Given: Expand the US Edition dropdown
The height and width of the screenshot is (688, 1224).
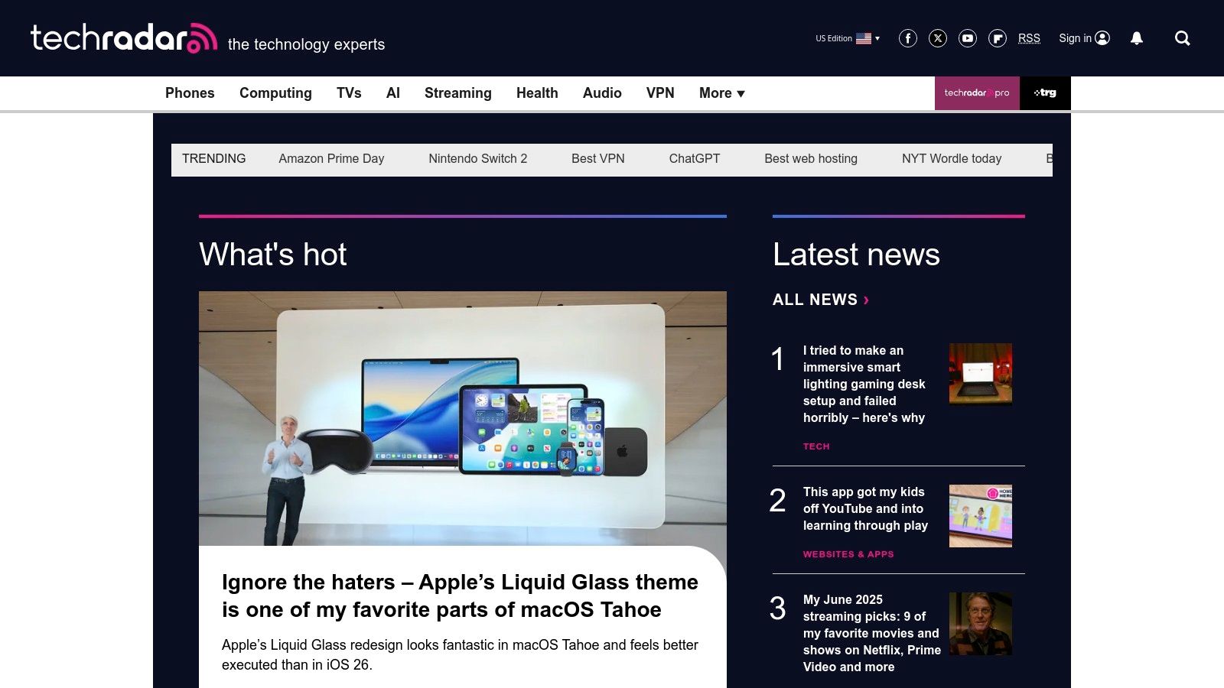Looking at the screenshot, I should tap(848, 38).
